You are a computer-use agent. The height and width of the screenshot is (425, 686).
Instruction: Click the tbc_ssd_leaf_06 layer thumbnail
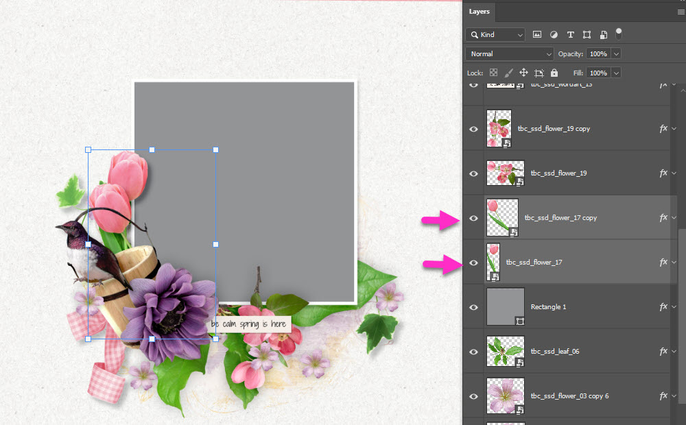click(506, 351)
